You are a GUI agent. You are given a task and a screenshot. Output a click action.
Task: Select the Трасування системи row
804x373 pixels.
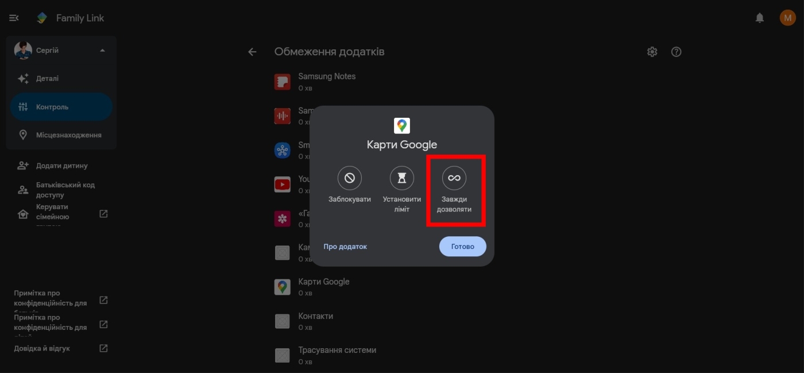(x=337, y=355)
